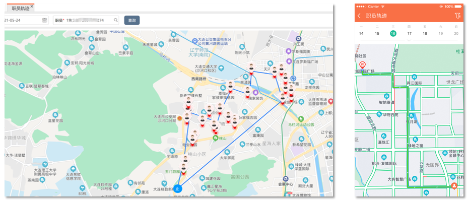The width and height of the screenshot is (469, 201).
Task: Select date 17 in mobile week strip
Action: point(409,33)
